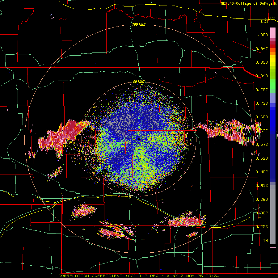Image resolution: width=278 pixels, height=278 pixels.
Task: Click the DCC label above the color scale
Action: click(272, 18)
